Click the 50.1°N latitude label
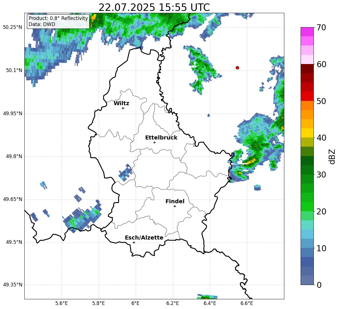Viewport: 339px width, 309px height. 14,70
